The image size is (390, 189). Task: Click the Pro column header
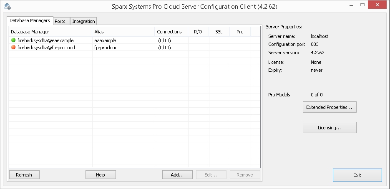[240, 32]
